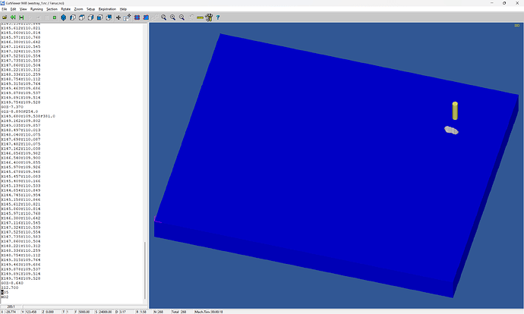Click the S spindle value 24000.00
Image resolution: width=524 pixels, height=314 pixels.
tap(106, 312)
